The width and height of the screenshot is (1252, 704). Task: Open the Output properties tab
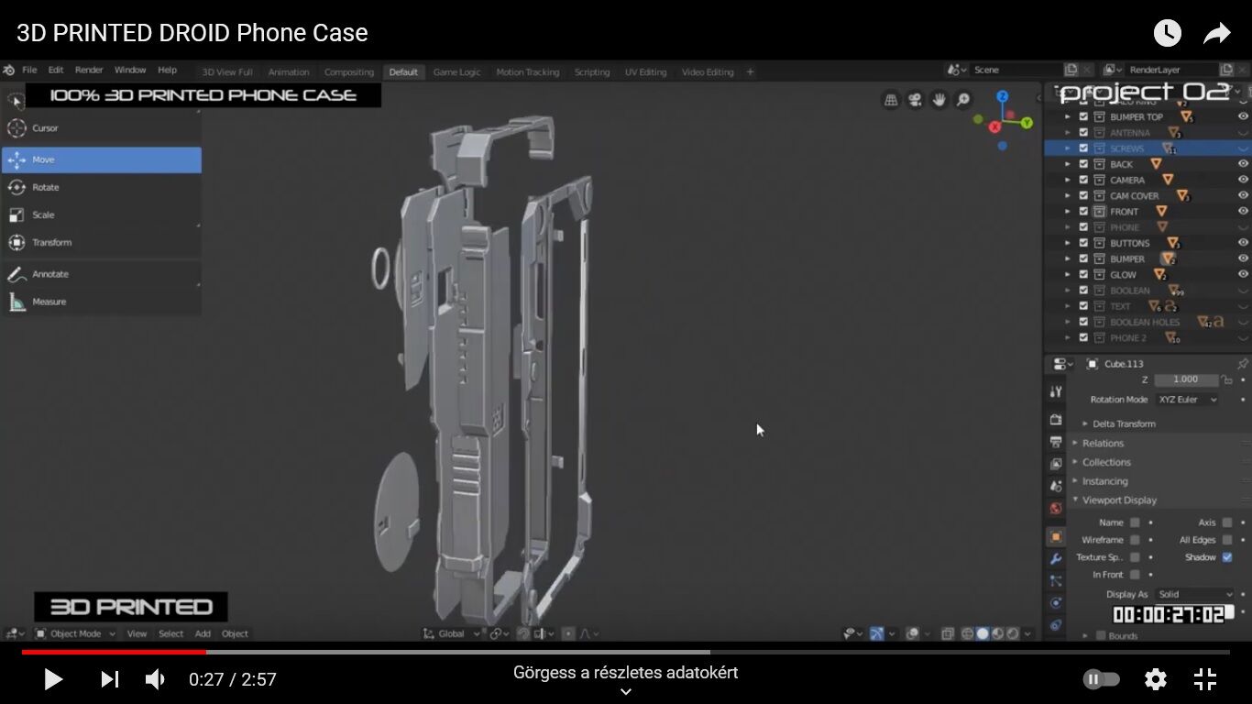click(1056, 442)
